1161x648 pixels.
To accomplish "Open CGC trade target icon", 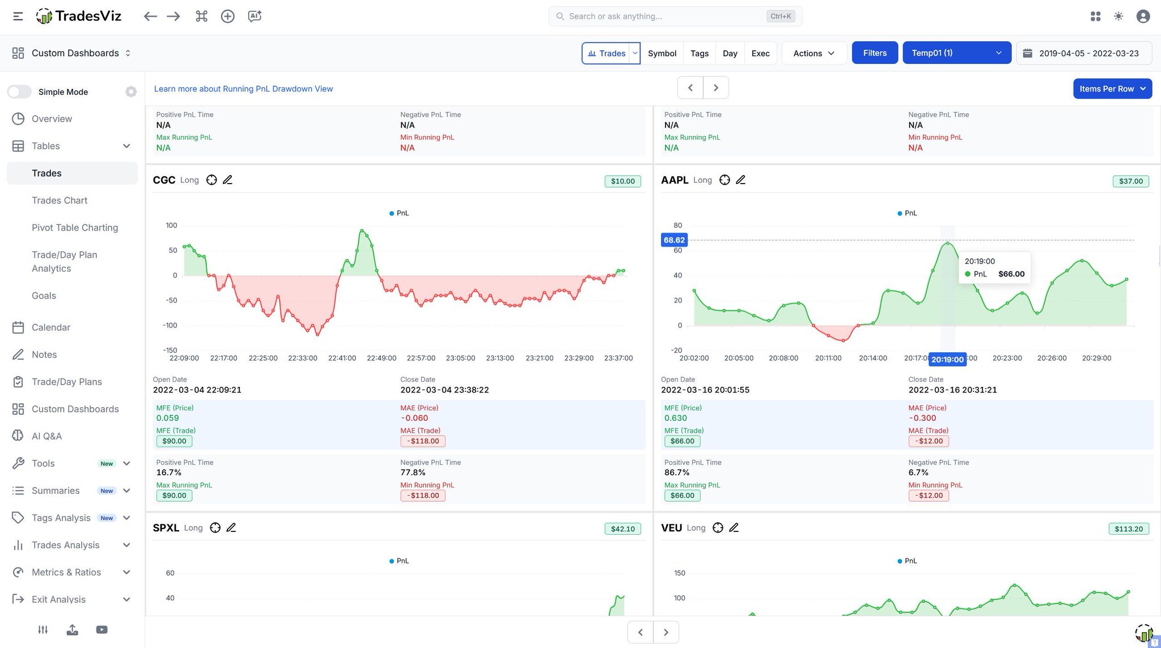I will [211, 180].
